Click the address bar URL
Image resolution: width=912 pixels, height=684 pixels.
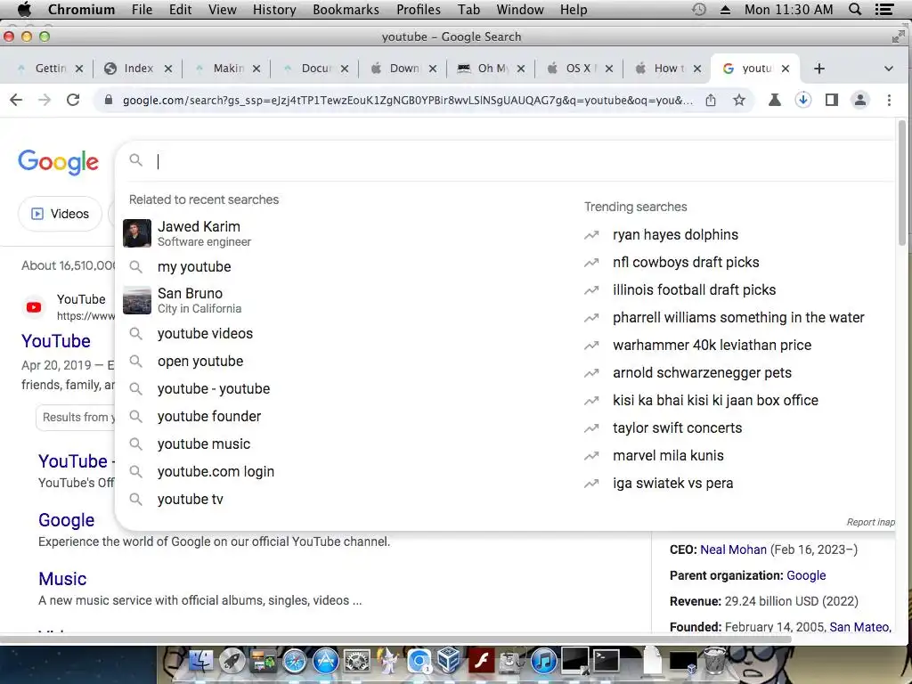[407, 100]
